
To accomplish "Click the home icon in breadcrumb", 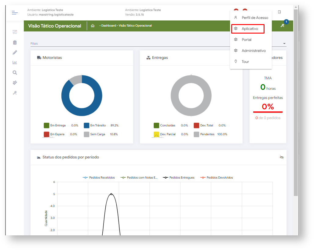I will (x=93, y=26).
